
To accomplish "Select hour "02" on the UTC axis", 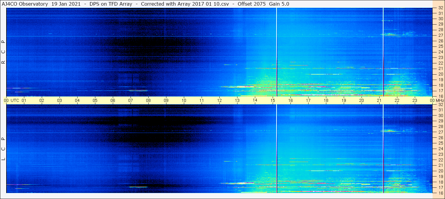I will tap(42, 100).
